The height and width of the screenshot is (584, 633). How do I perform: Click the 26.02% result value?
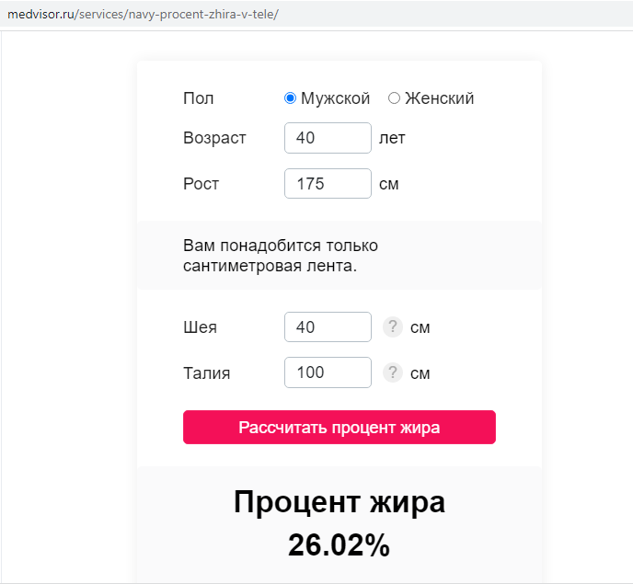coord(340,545)
